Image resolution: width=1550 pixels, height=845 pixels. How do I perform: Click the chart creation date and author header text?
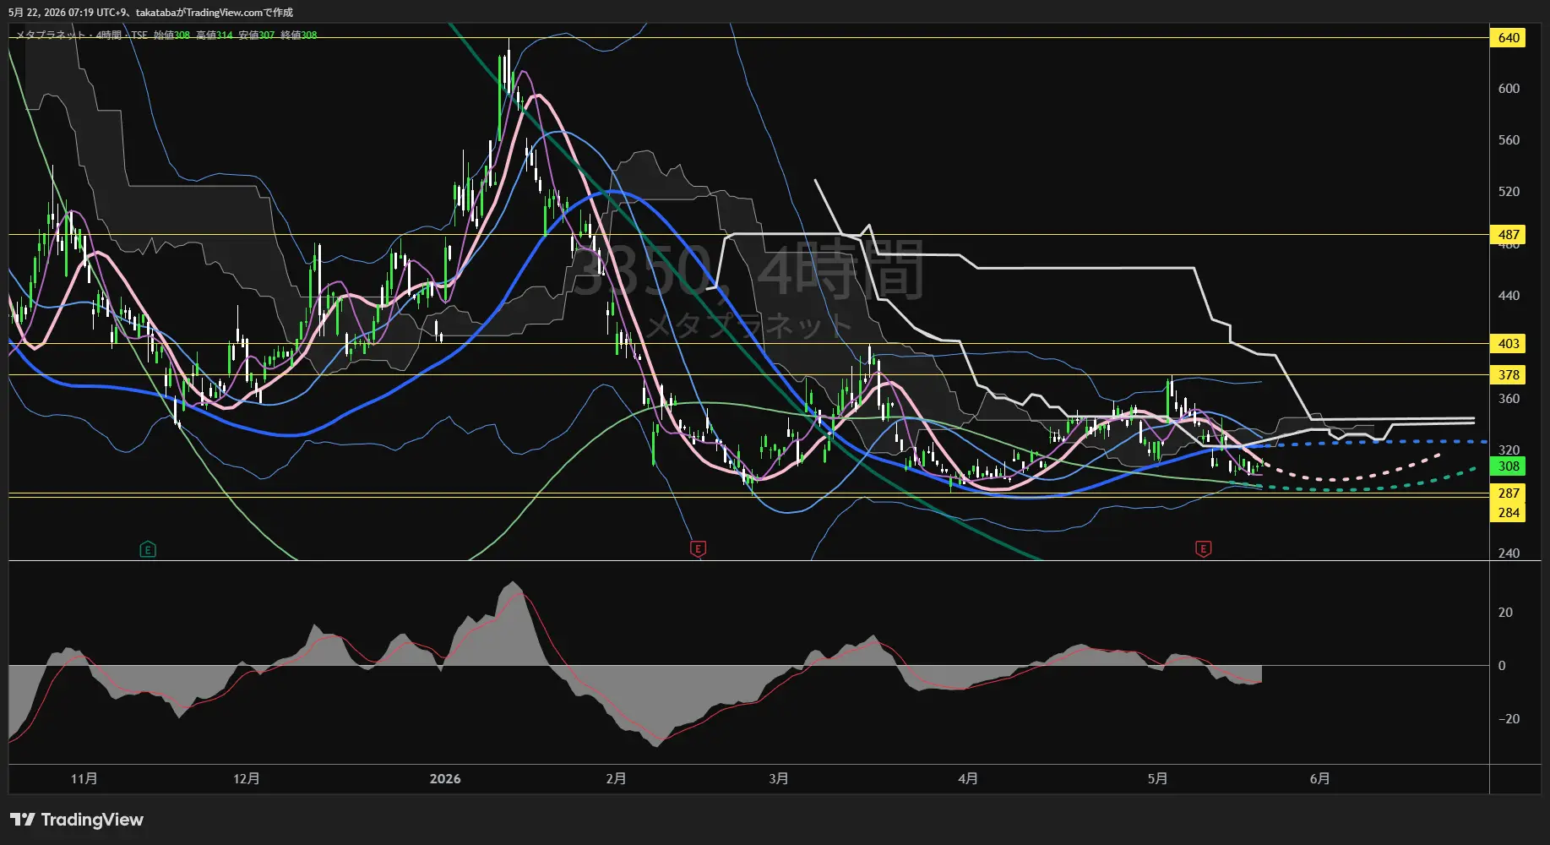pyautogui.click(x=150, y=13)
